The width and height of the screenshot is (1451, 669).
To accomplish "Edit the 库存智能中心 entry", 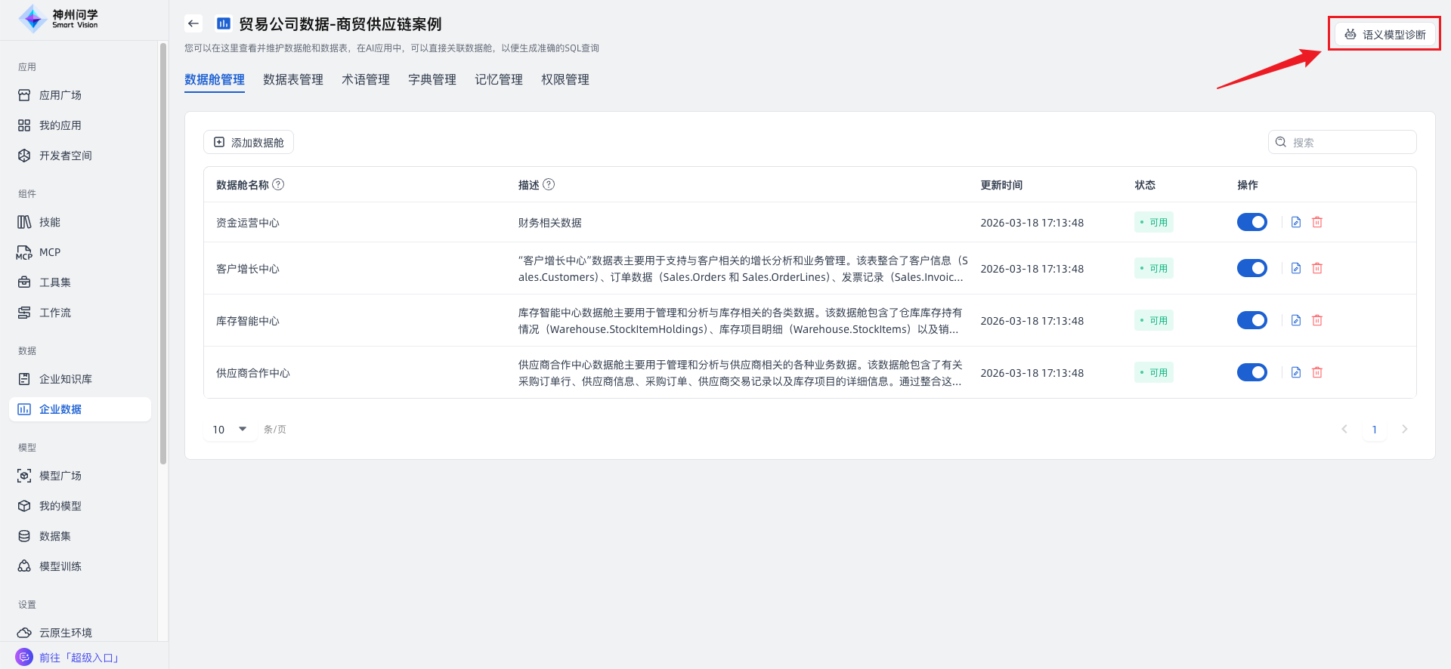I will tap(1295, 320).
